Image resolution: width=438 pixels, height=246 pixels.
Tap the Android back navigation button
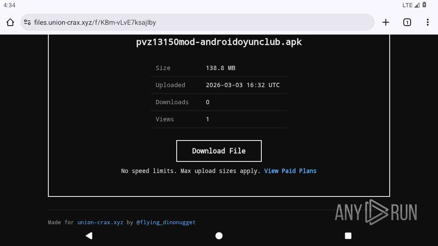(89, 236)
